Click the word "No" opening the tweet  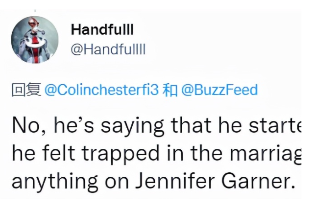point(23,127)
